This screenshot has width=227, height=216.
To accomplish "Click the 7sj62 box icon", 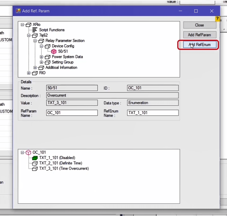I will click(35, 35).
